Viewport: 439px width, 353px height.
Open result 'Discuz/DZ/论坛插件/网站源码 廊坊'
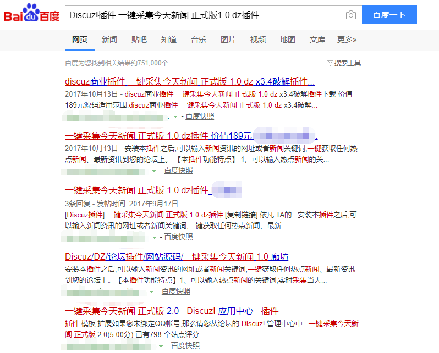click(x=177, y=256)
